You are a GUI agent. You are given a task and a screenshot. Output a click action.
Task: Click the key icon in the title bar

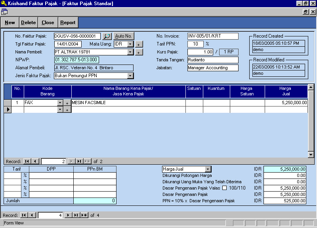4,3
